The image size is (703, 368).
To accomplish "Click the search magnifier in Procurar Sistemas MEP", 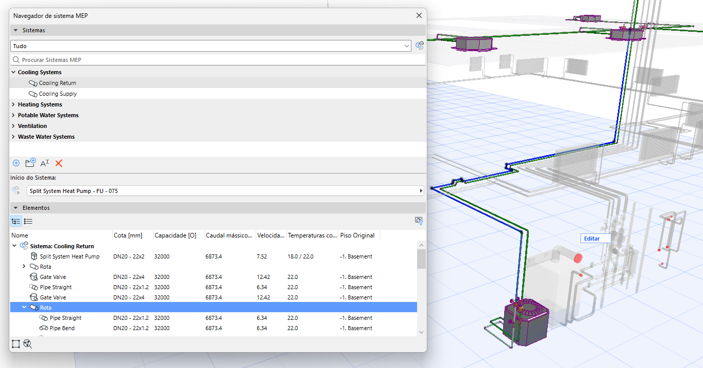I will 16,60.
